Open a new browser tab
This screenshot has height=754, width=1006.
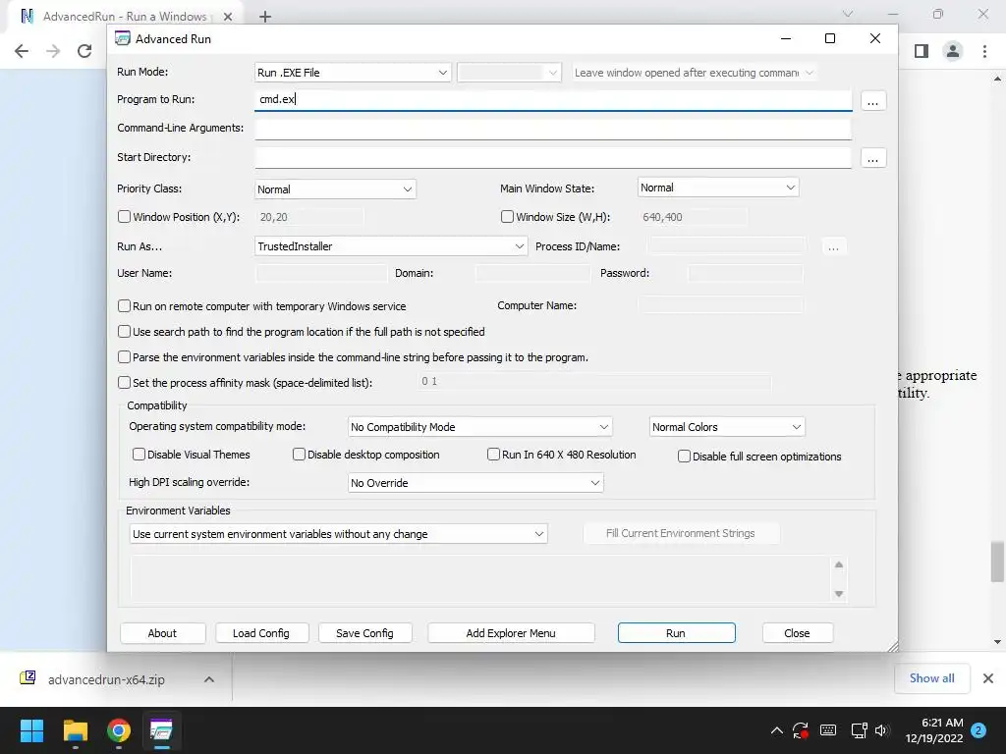pos(265,17)
